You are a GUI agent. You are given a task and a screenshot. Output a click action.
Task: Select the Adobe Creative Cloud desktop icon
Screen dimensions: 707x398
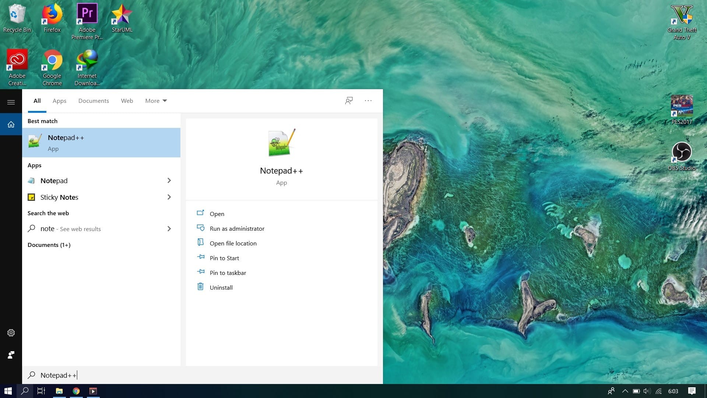[x=17, y=67]
